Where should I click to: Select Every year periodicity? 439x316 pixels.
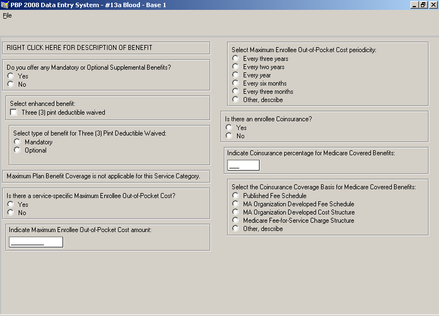click(x=236, y=75)
